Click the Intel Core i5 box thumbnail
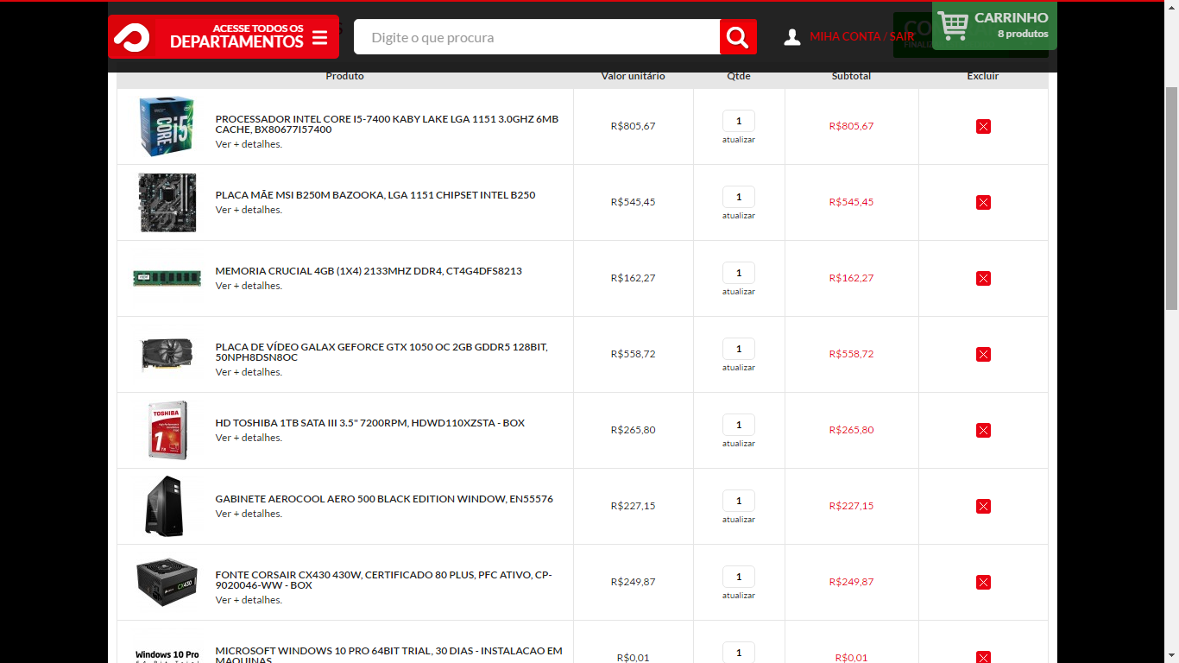This screenshot has width=1179, height=663. pos(167,126)
